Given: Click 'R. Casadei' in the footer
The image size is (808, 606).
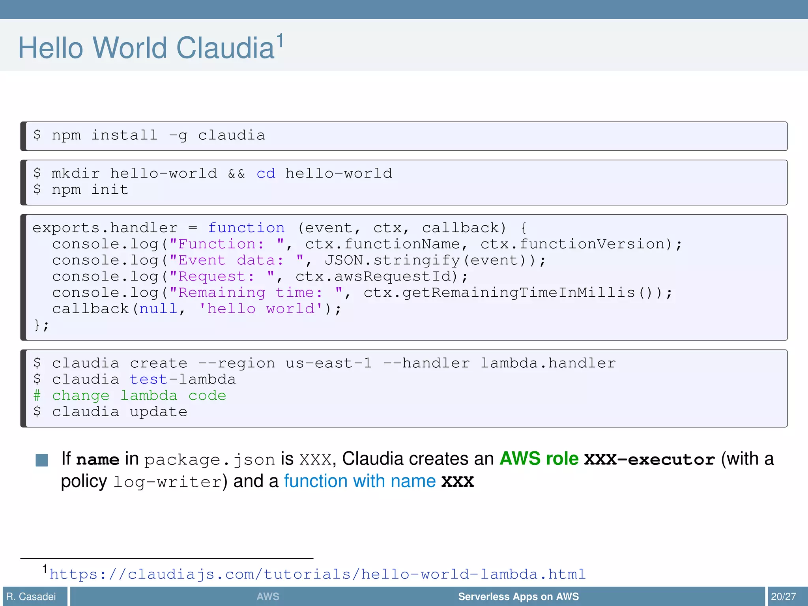Looking at the screenshot, I should pos(31,597).
